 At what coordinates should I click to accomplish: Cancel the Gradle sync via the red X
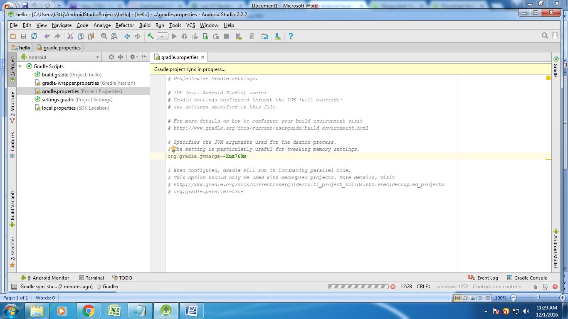tap(393, 287)
